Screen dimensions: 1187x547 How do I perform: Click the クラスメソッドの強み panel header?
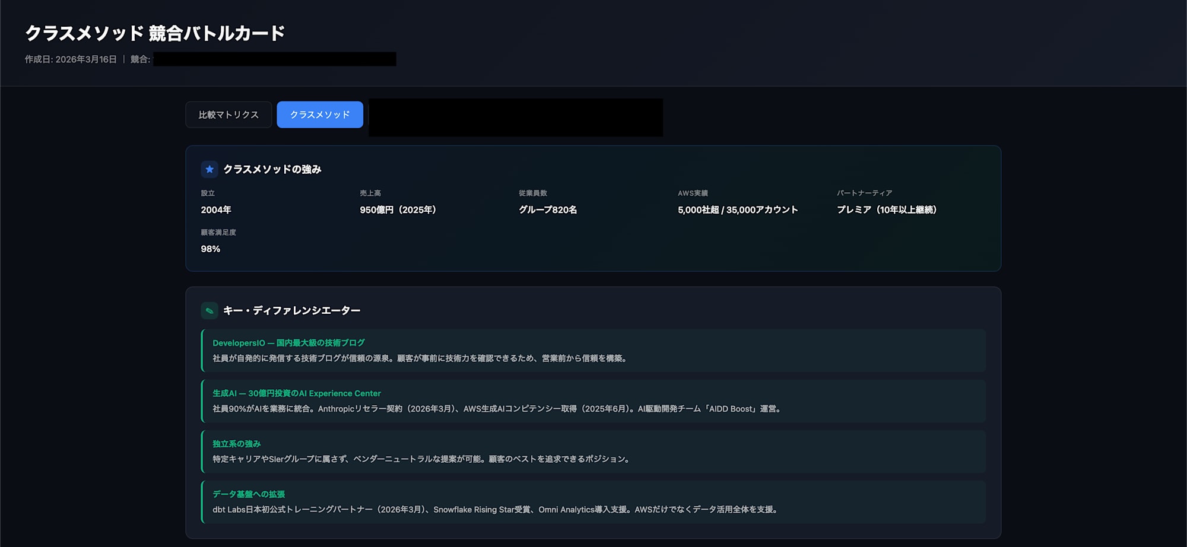272,169
